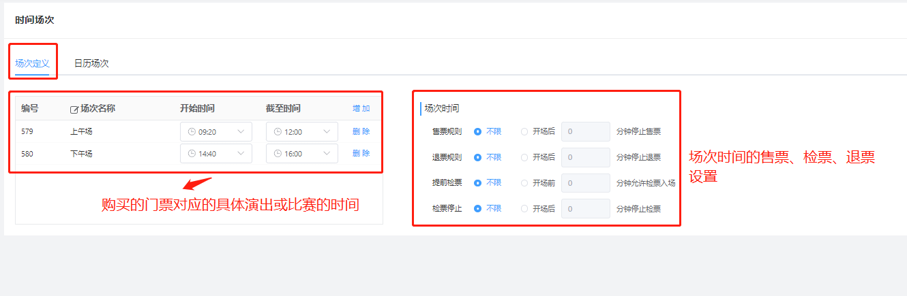Viewport: 907px width, 296px height.
Task: Expand the 09:20 start time dropdown arrow
Action: (241, 132)
